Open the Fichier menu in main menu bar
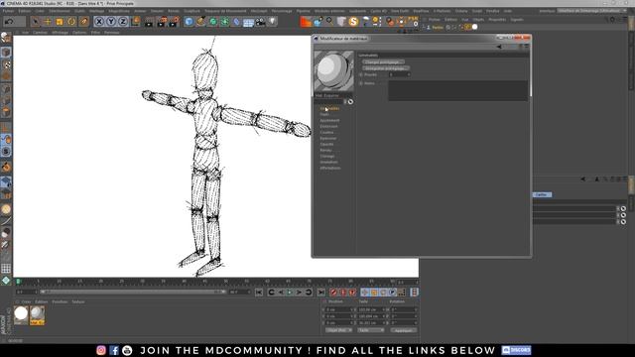The height and width of the screenshot is (357, 635). click(8, 11)
